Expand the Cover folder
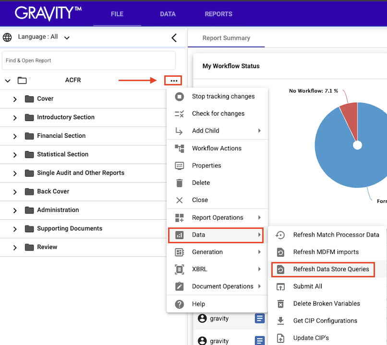387x345 pixels. coord(15,99)
